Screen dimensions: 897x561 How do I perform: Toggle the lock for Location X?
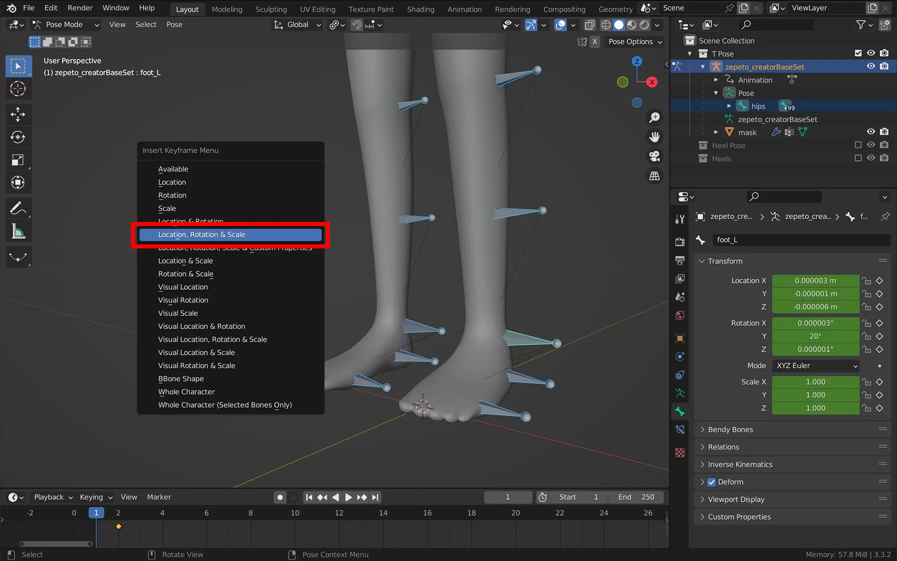click(867, 281)
